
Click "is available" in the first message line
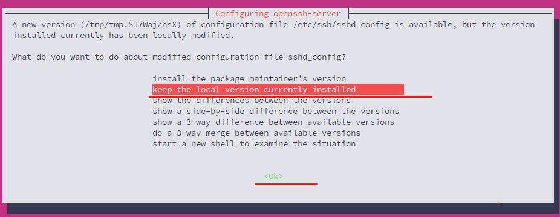click(431, 25)
